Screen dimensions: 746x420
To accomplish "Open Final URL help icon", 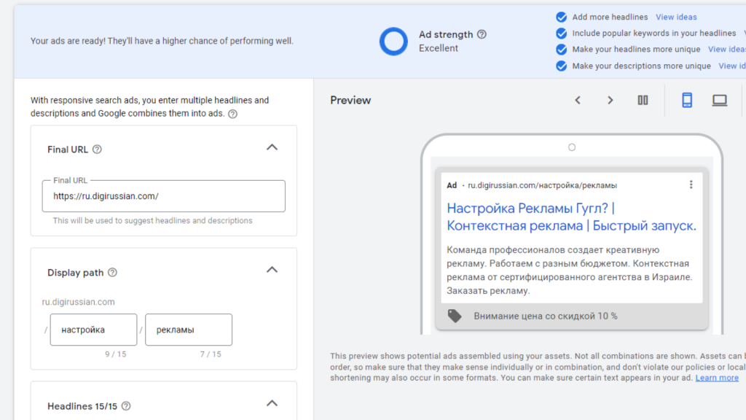I will click(97, 149).
